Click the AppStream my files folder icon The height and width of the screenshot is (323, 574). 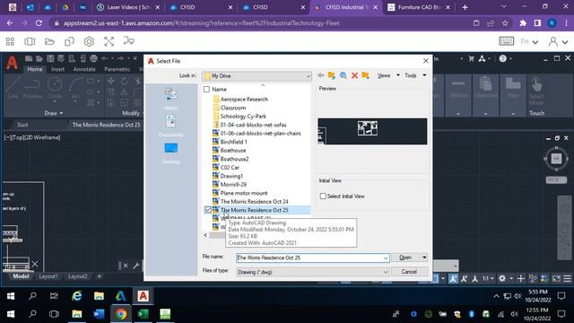pyautogui.click(x=49, y=41)
